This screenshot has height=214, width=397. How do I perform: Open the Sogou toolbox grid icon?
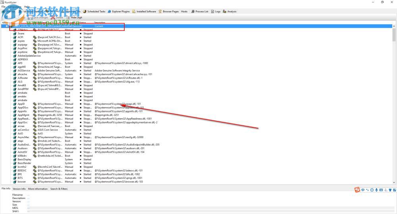point(395,190)
